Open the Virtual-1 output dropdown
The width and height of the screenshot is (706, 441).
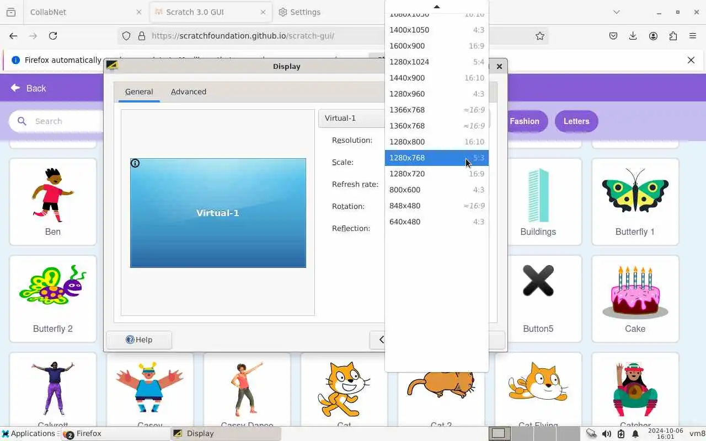coord(351,118)
